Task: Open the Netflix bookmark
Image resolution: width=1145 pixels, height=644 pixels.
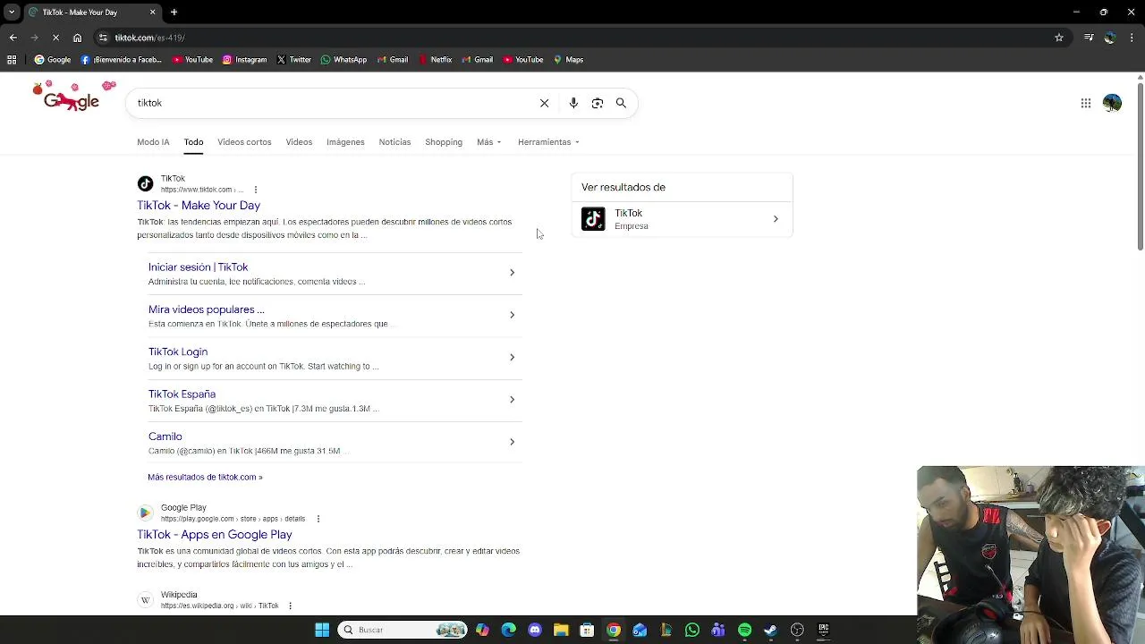Action: 435,60
